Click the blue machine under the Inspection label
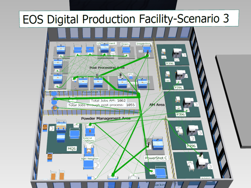Image resolution: width=251 pixels, height=188 pixels. coord(146,49)
